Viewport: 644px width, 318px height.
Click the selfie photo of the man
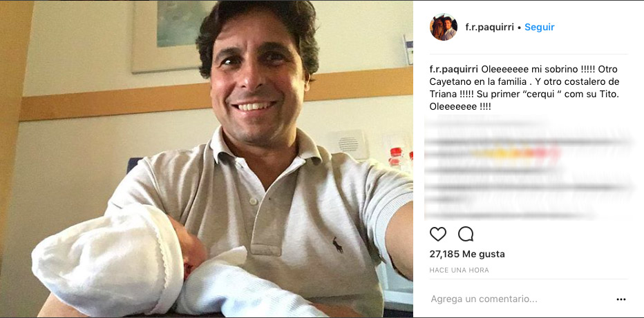(207, 159)
